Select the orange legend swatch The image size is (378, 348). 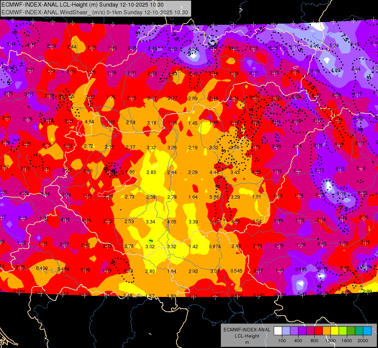(327, 331)
